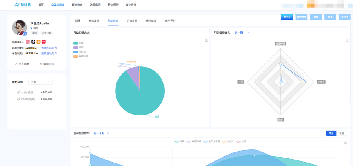
Task: Click the ¥800,000 price for 1-20s视频
Action: 46,93
